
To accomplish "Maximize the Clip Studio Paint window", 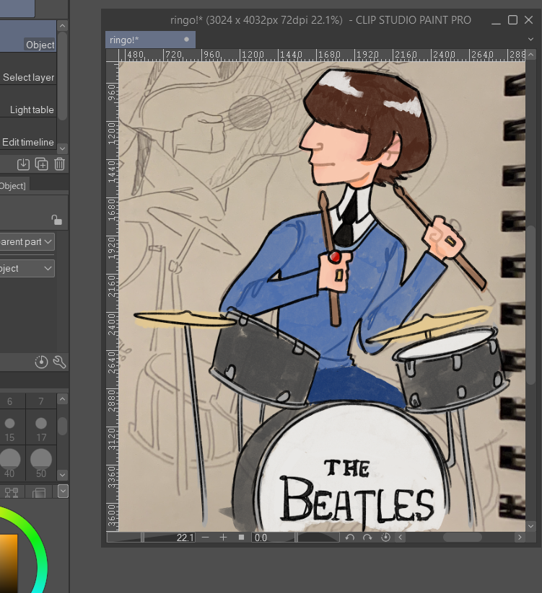I will (x=512, y=19).
